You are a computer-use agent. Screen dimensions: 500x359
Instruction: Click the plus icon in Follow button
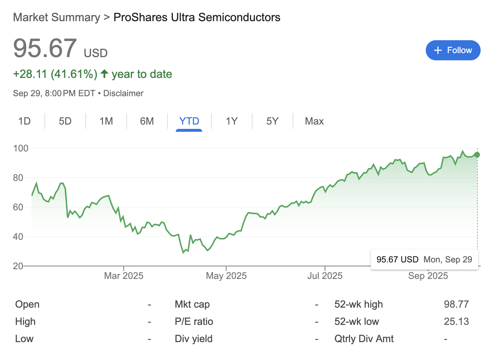[x=438, y=50]
